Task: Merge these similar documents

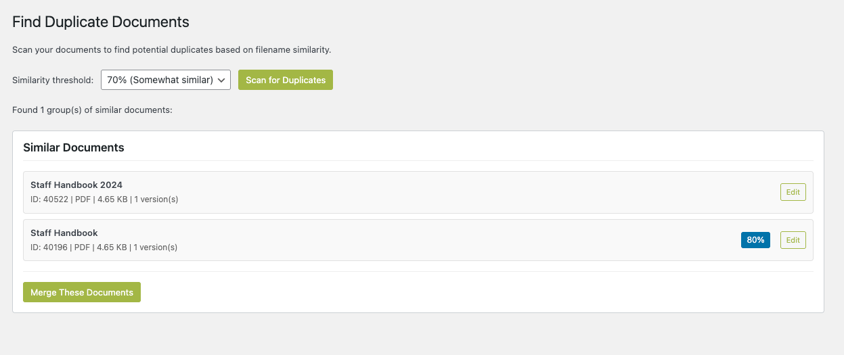Action: pyautogui.click(x=82, y=292)
